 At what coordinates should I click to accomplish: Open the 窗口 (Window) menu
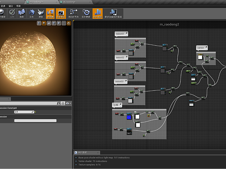pos(11,6)
